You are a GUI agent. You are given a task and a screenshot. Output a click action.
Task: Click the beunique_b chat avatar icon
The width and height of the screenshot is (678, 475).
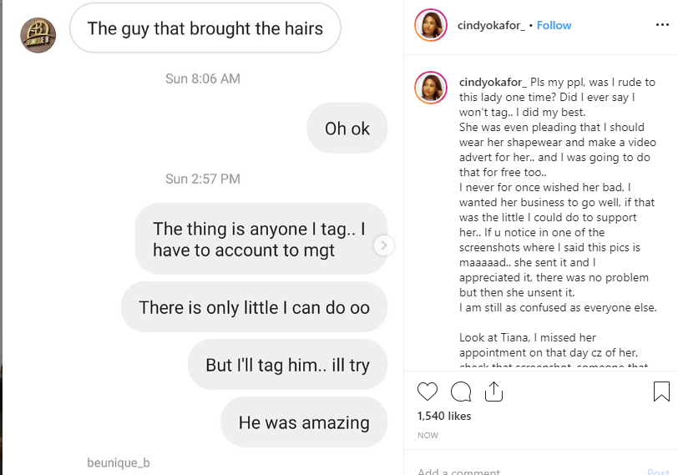coord(38,35)
